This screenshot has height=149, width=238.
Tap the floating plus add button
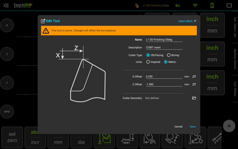[x=229, y=126]
